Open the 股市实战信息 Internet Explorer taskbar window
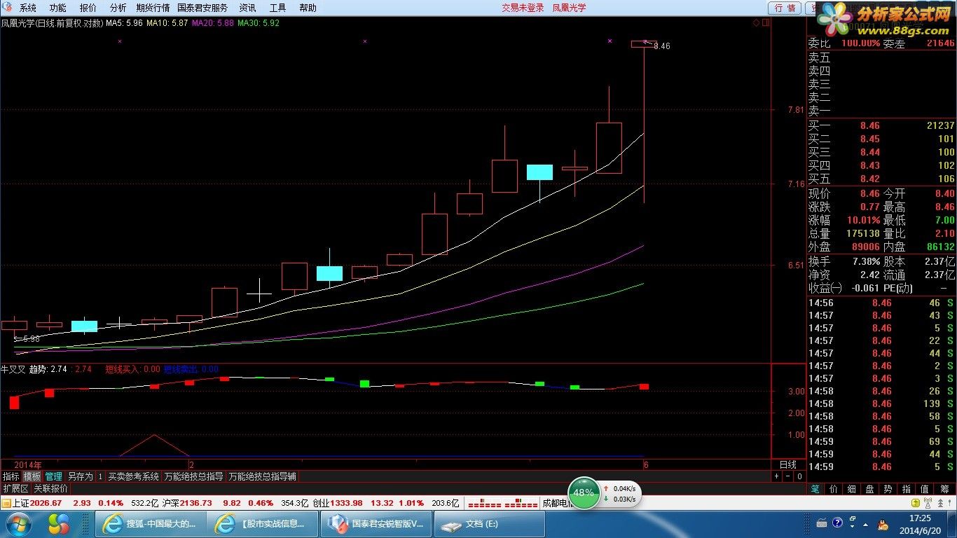Viewport: 957px width, 538px height. pyautogui.click(x=263, y=524)
